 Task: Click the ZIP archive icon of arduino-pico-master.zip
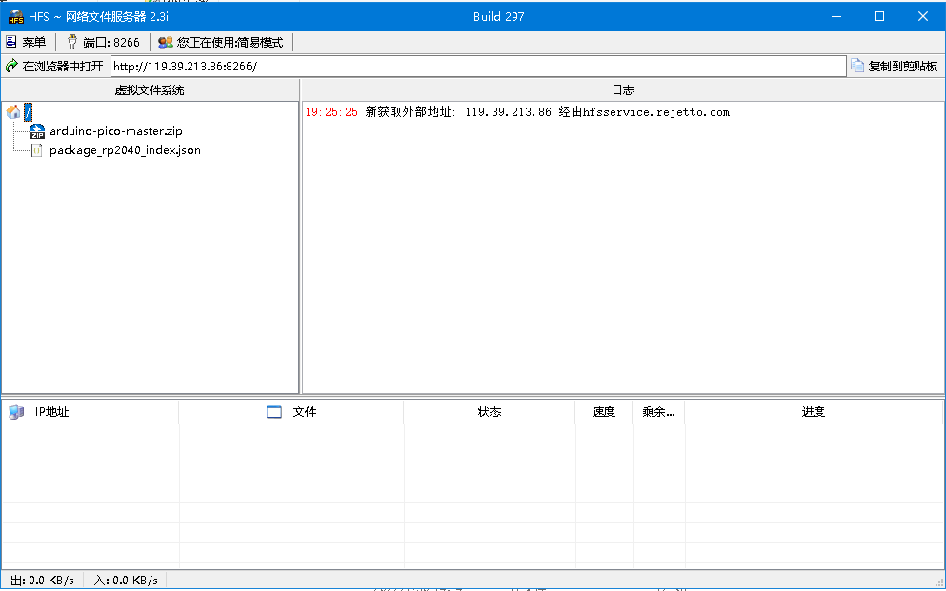36,131
